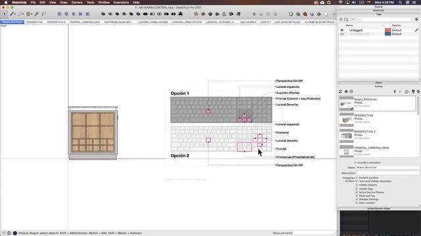Click Update Scene refresh icon
The image size is (421, 236).
pyautogui.click(x=341, y=92)
